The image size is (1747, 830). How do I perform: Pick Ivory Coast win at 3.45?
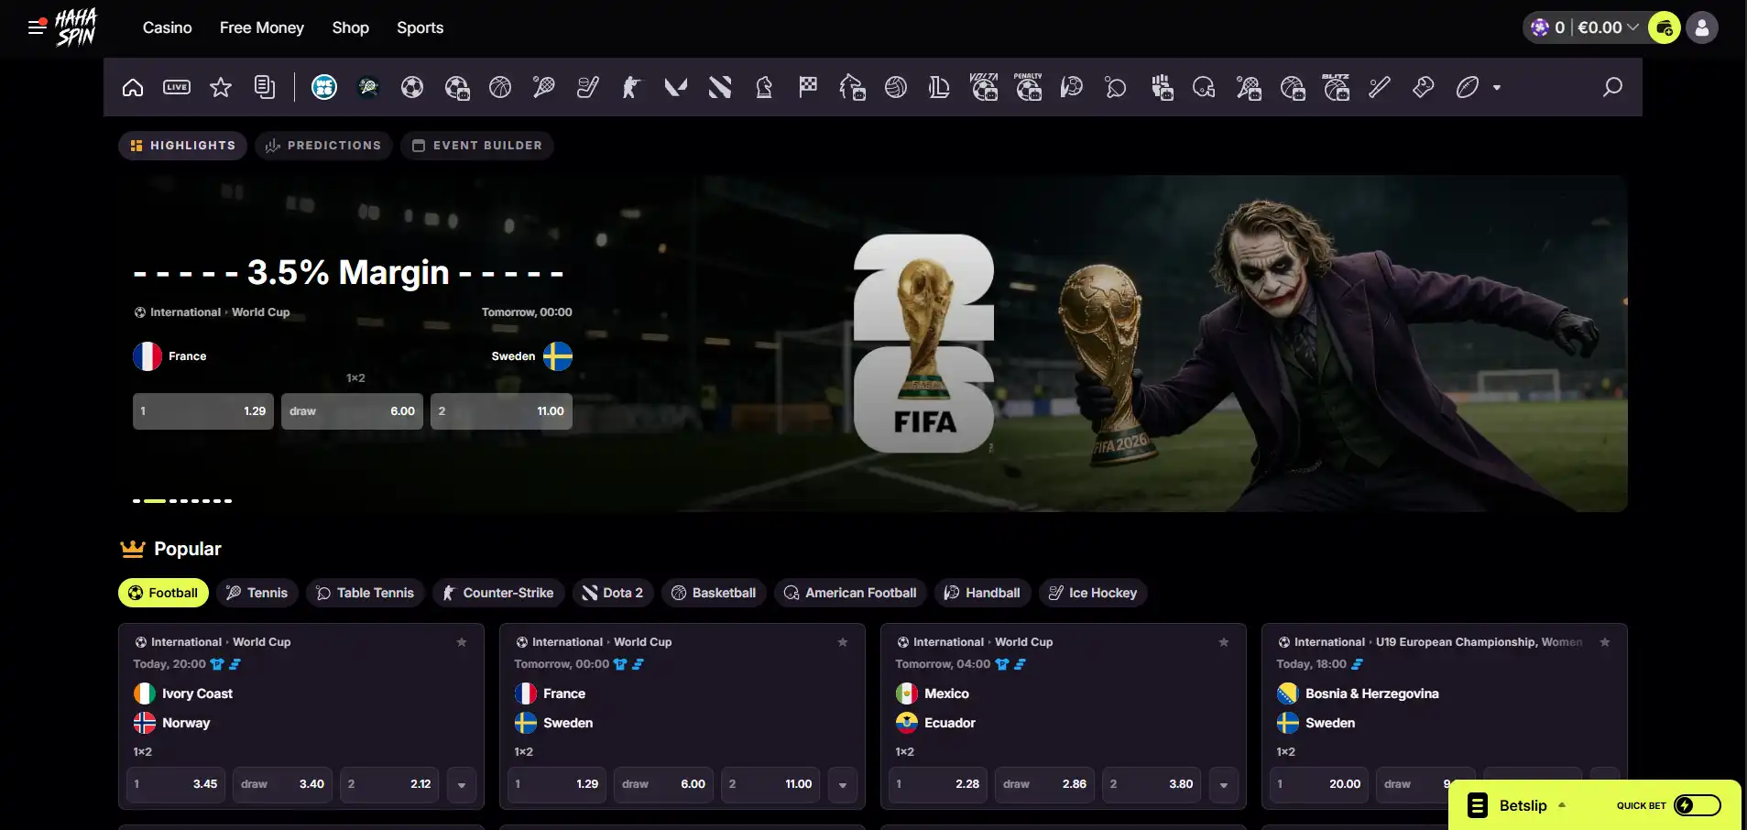coord(176,785)
